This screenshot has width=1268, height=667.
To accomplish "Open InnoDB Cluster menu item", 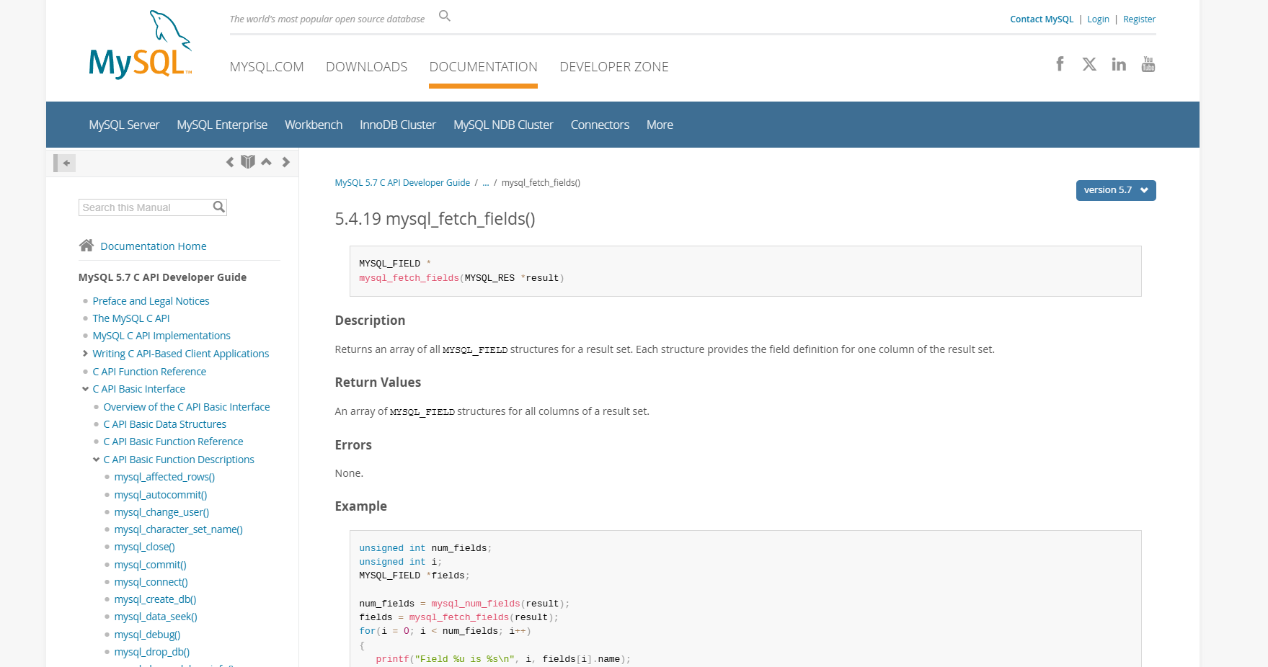I will tap(398, 125).
